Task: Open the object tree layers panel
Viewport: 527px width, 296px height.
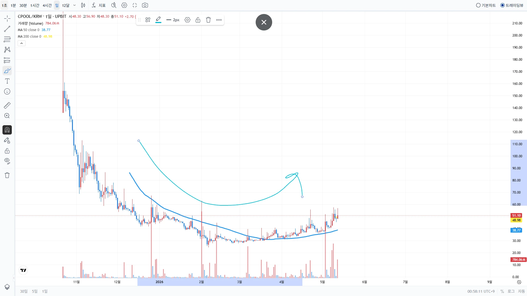Action: pos(7,287)
